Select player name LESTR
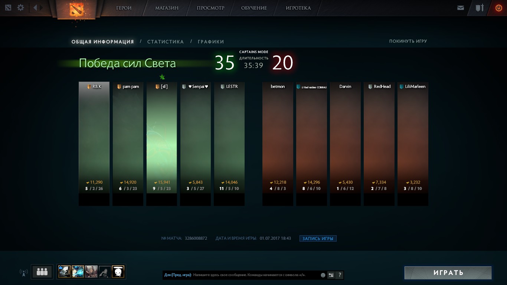 [x=232, y=86]
